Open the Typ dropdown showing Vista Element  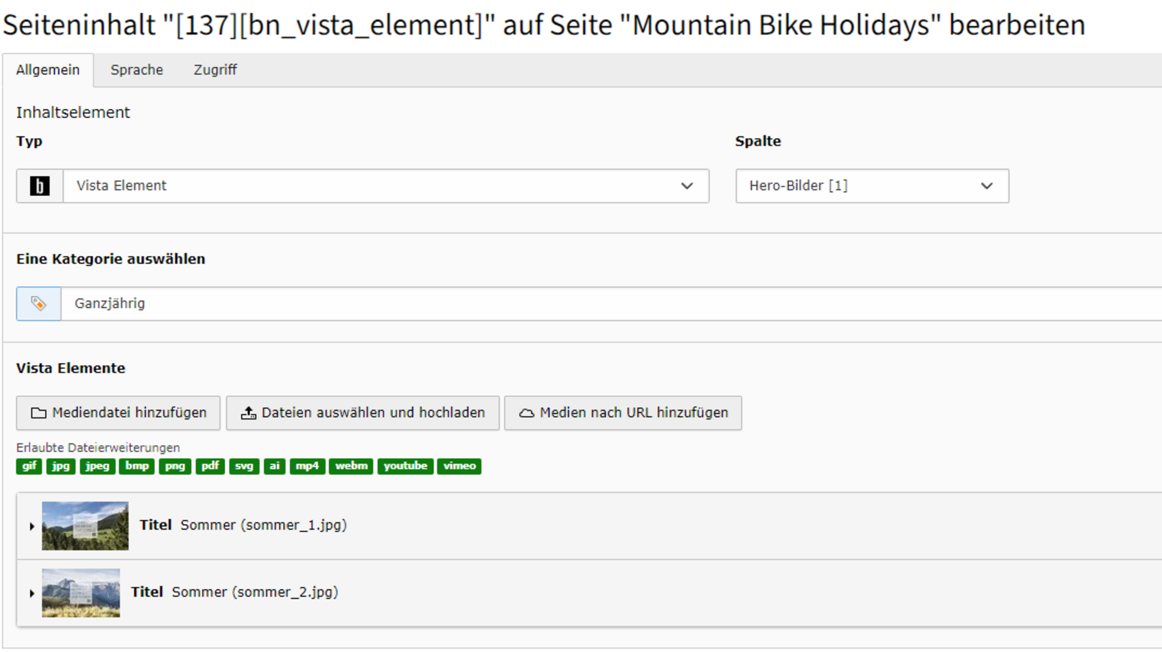[386, 186]
